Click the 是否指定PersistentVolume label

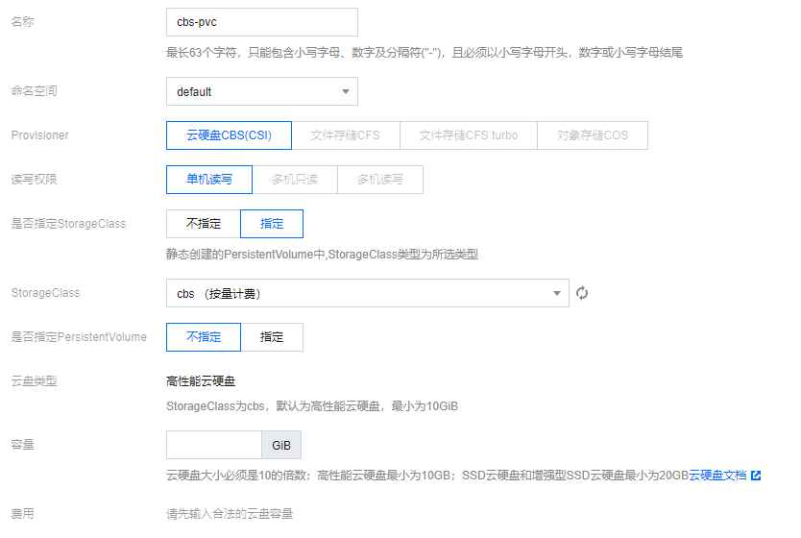[x=79, y=337]
